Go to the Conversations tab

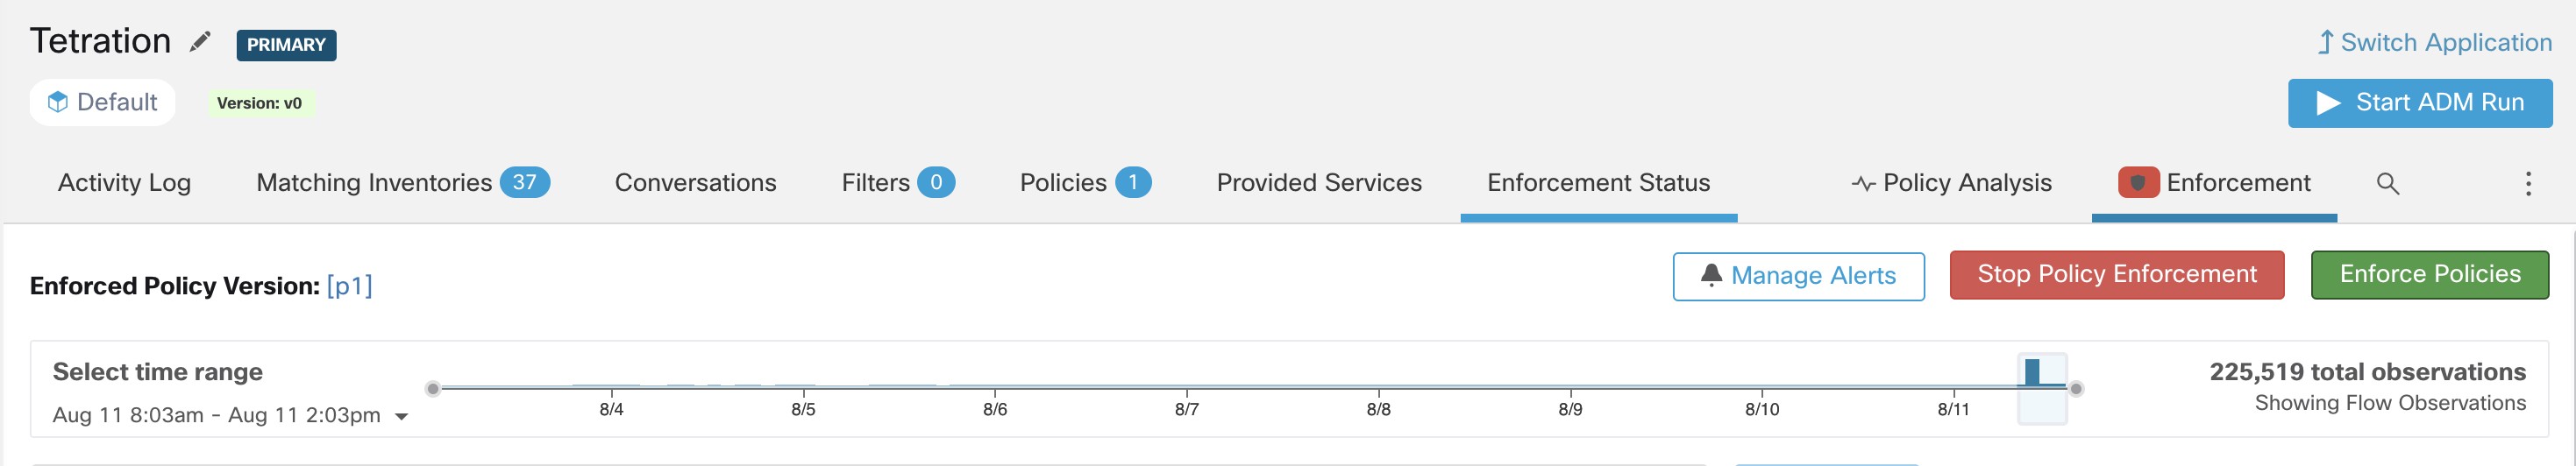(x=695, y=183)
